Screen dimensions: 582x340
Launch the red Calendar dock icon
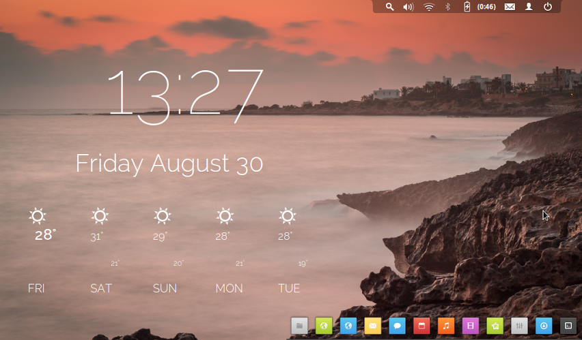421,326
